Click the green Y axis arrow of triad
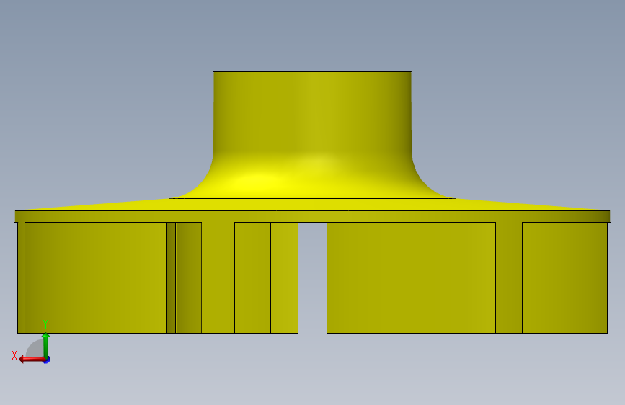This screenshot has width=625, height=405. 46,345
